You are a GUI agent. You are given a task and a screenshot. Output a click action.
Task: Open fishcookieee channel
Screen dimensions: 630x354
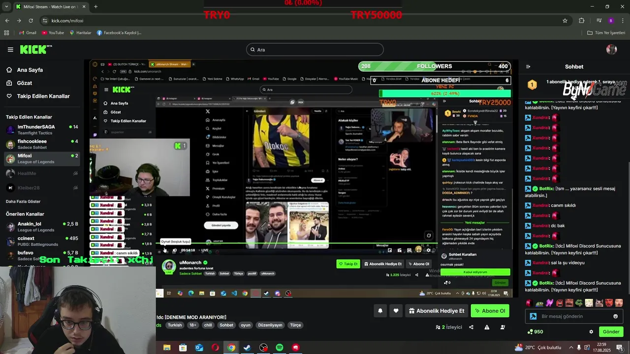click(41, 144)
